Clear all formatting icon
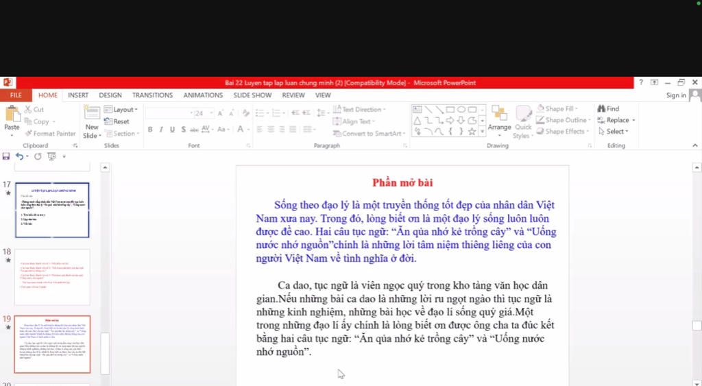The height and width of the screenshot is (386, 702). pos(246,113)
